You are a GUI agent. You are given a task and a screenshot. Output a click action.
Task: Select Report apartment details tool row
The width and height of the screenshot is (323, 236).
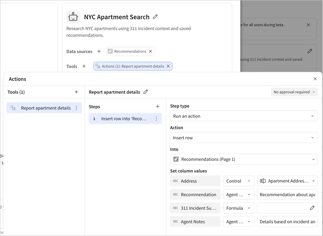pyautogui.click(x=44, y=108)
